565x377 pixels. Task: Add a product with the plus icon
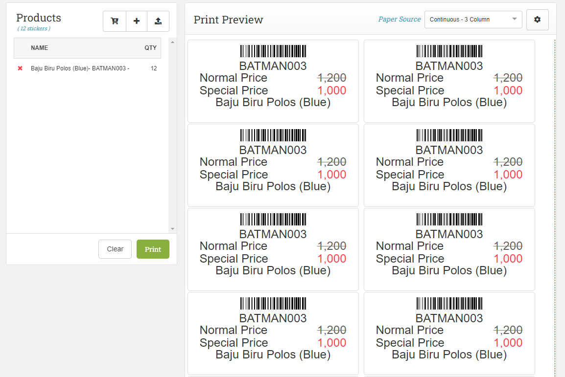pos(137,21)
